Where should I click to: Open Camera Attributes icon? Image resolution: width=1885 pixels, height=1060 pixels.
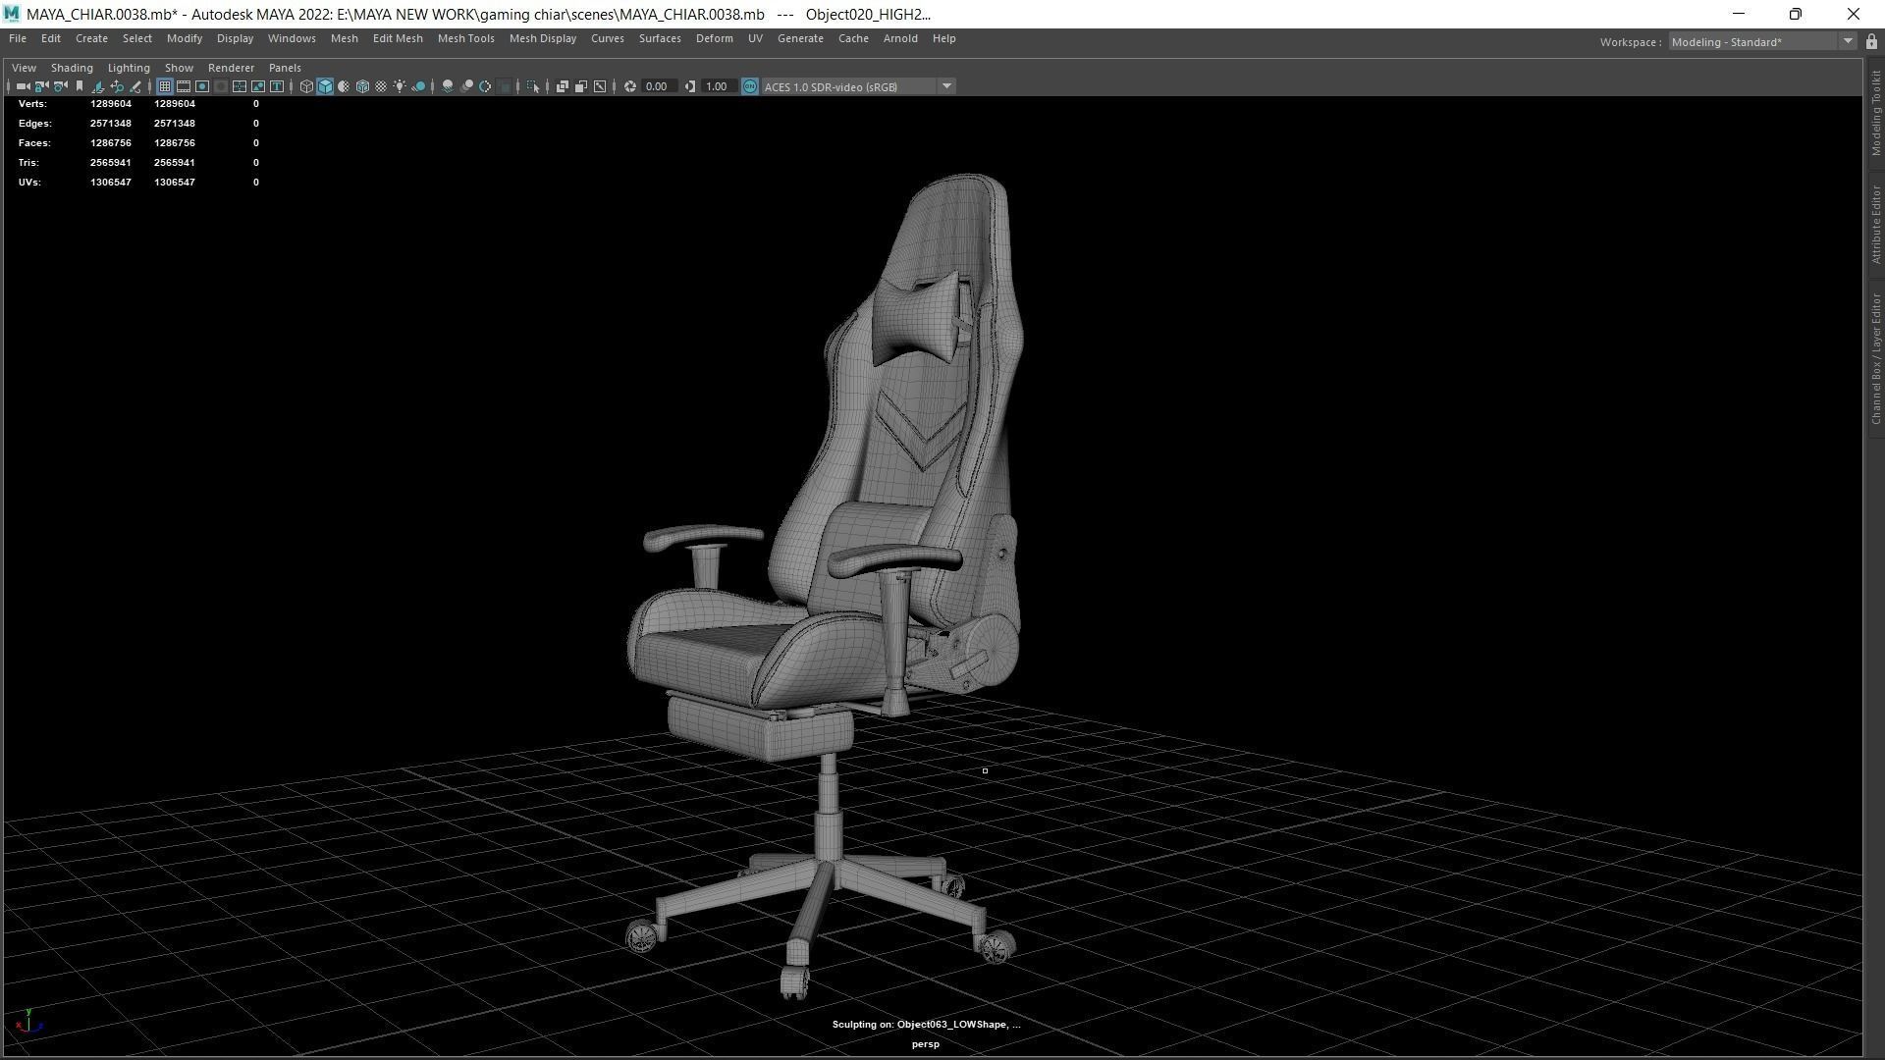click(60, 86)
